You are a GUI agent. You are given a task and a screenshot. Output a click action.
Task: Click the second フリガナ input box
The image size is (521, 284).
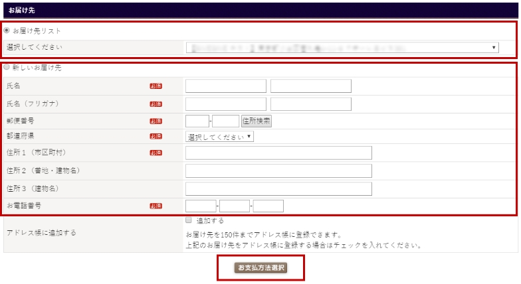(311, 104)
